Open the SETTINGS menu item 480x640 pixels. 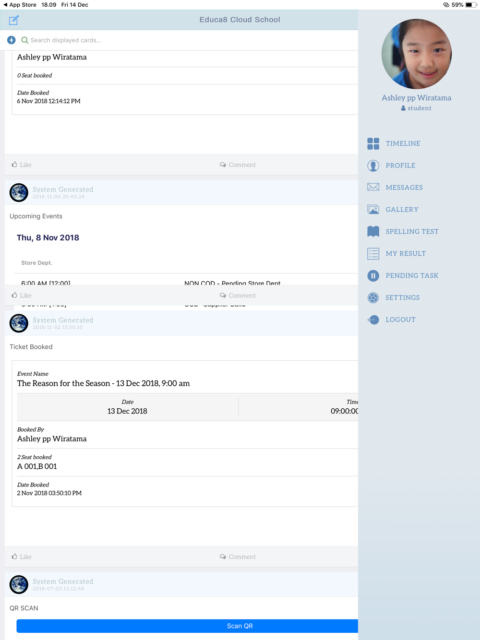click(x=402, y=298)
